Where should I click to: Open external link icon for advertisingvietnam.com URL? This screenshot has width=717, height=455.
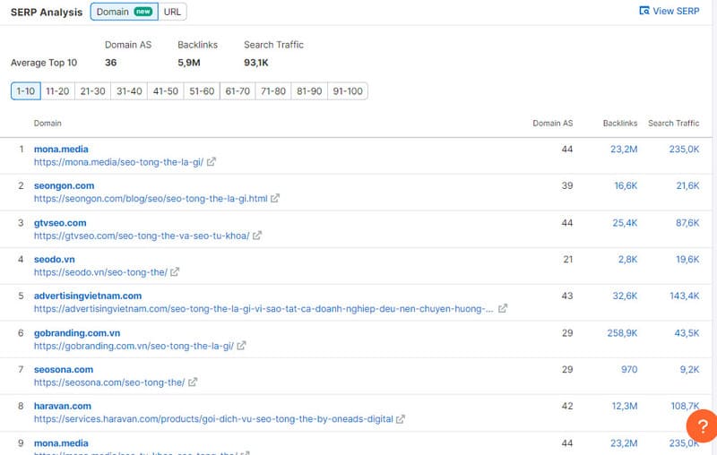pyautogui.click(x=503, y=309)
